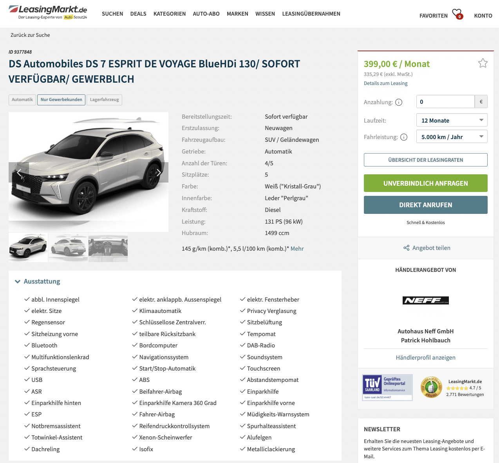The image size is (499, 463).
Task: Show info icon next to Fahrleistung
Action: coord(404,137)
